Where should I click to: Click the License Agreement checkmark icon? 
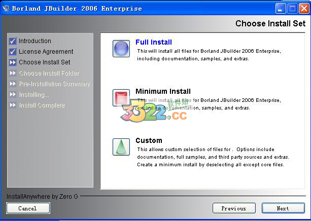(13, 52)
